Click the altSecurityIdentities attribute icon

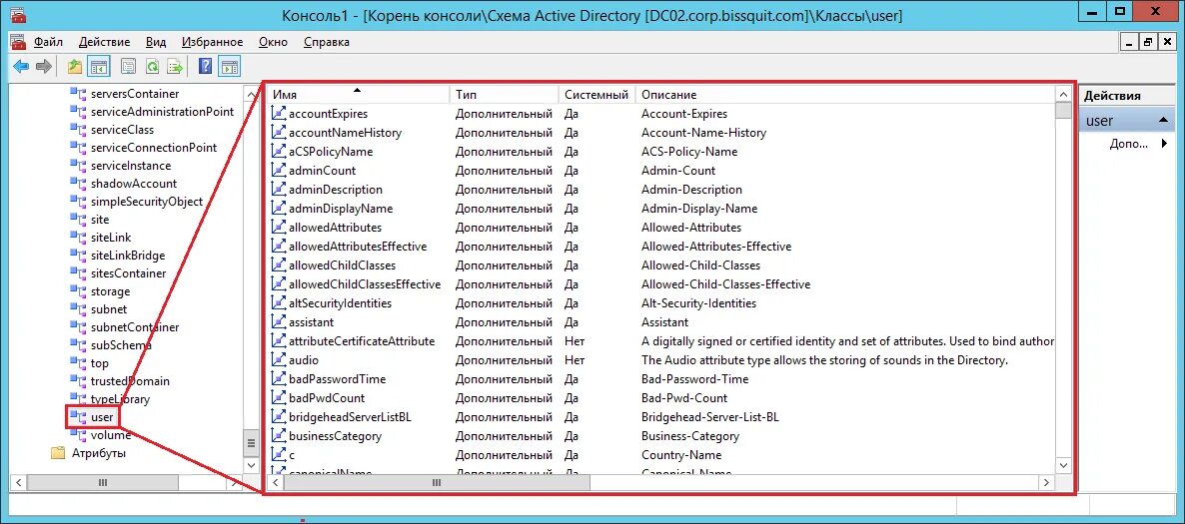coord(278,302)
